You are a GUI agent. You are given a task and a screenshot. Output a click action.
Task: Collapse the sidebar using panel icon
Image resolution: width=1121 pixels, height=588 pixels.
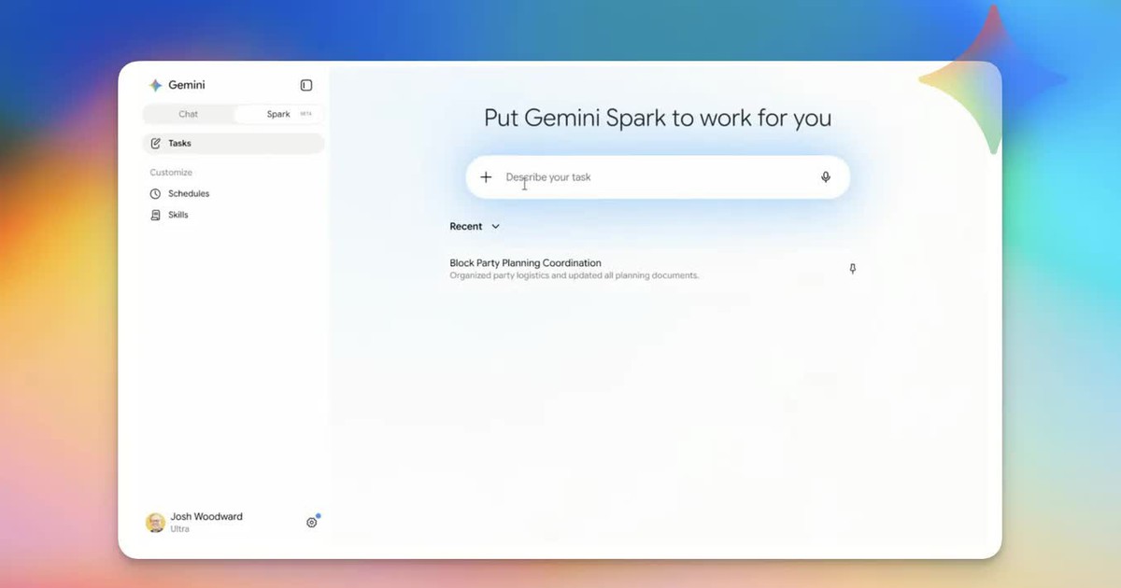pos(306,85)
